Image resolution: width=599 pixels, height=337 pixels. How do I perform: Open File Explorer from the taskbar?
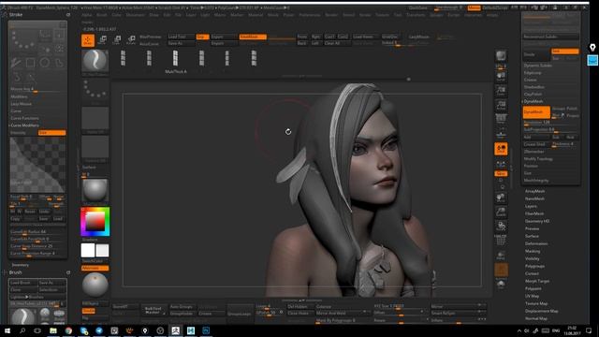[x=53, y=330]
